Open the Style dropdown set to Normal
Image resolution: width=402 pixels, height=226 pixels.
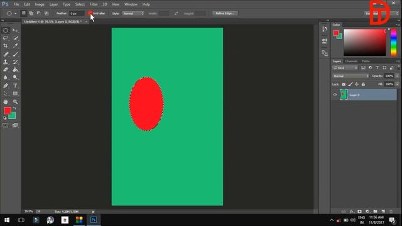[x=133, y=13]
